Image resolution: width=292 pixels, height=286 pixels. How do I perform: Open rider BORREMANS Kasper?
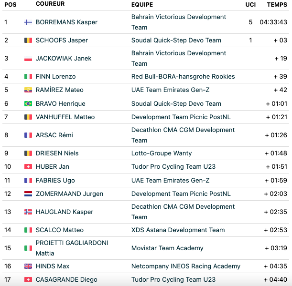[66, 22]
